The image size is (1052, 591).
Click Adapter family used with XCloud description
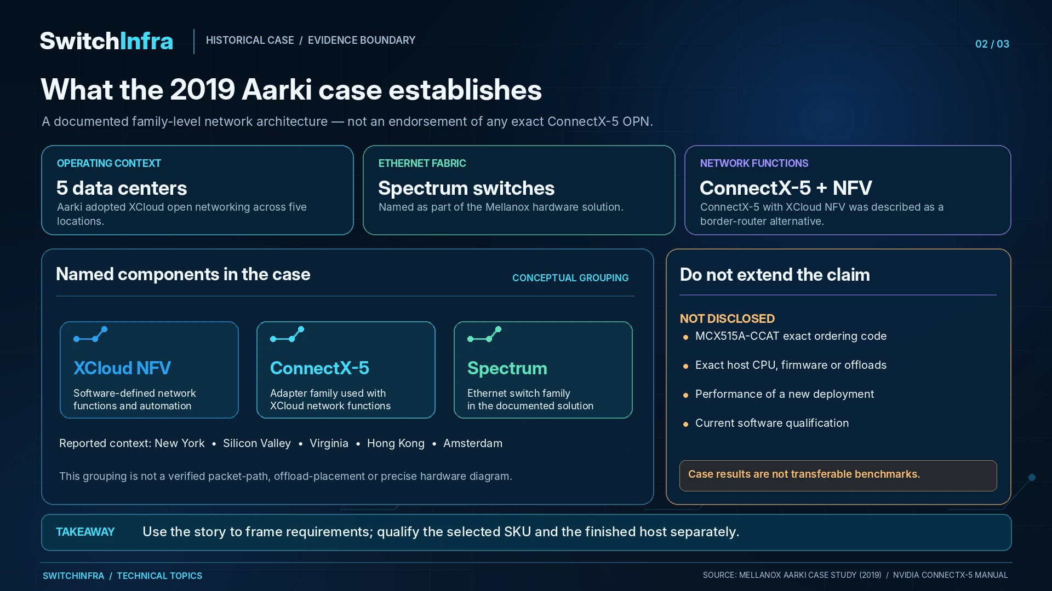[x=330, y=399]
